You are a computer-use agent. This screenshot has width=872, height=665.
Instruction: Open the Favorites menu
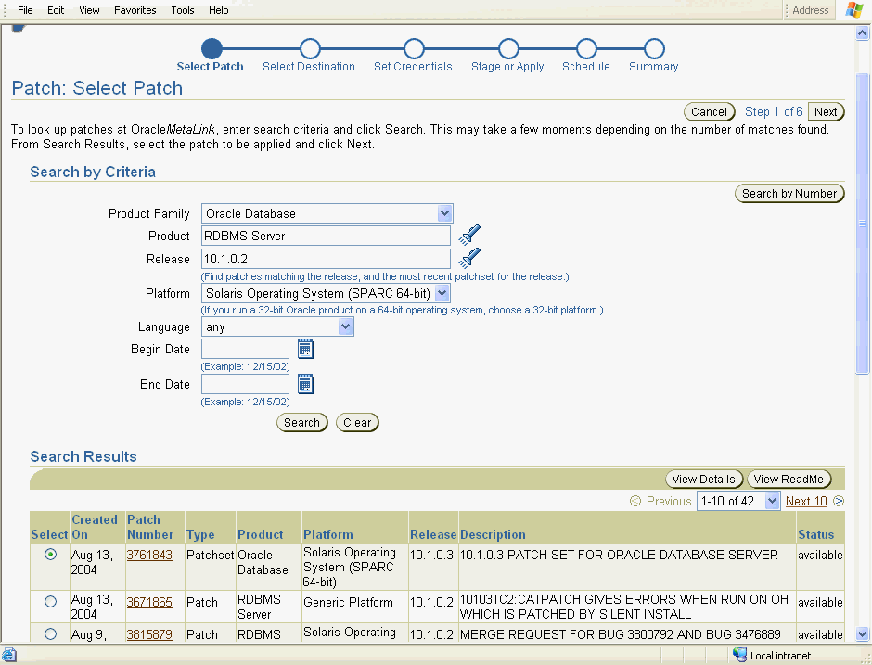pos(135,10)
